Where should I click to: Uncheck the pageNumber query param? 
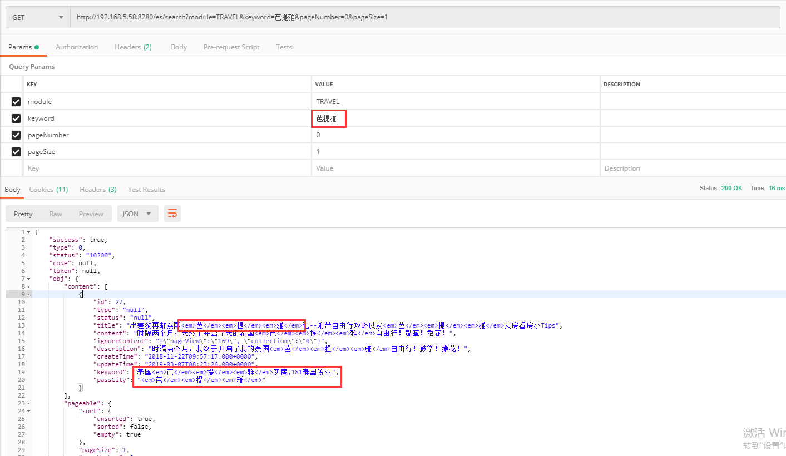click(x=16, y=135)
